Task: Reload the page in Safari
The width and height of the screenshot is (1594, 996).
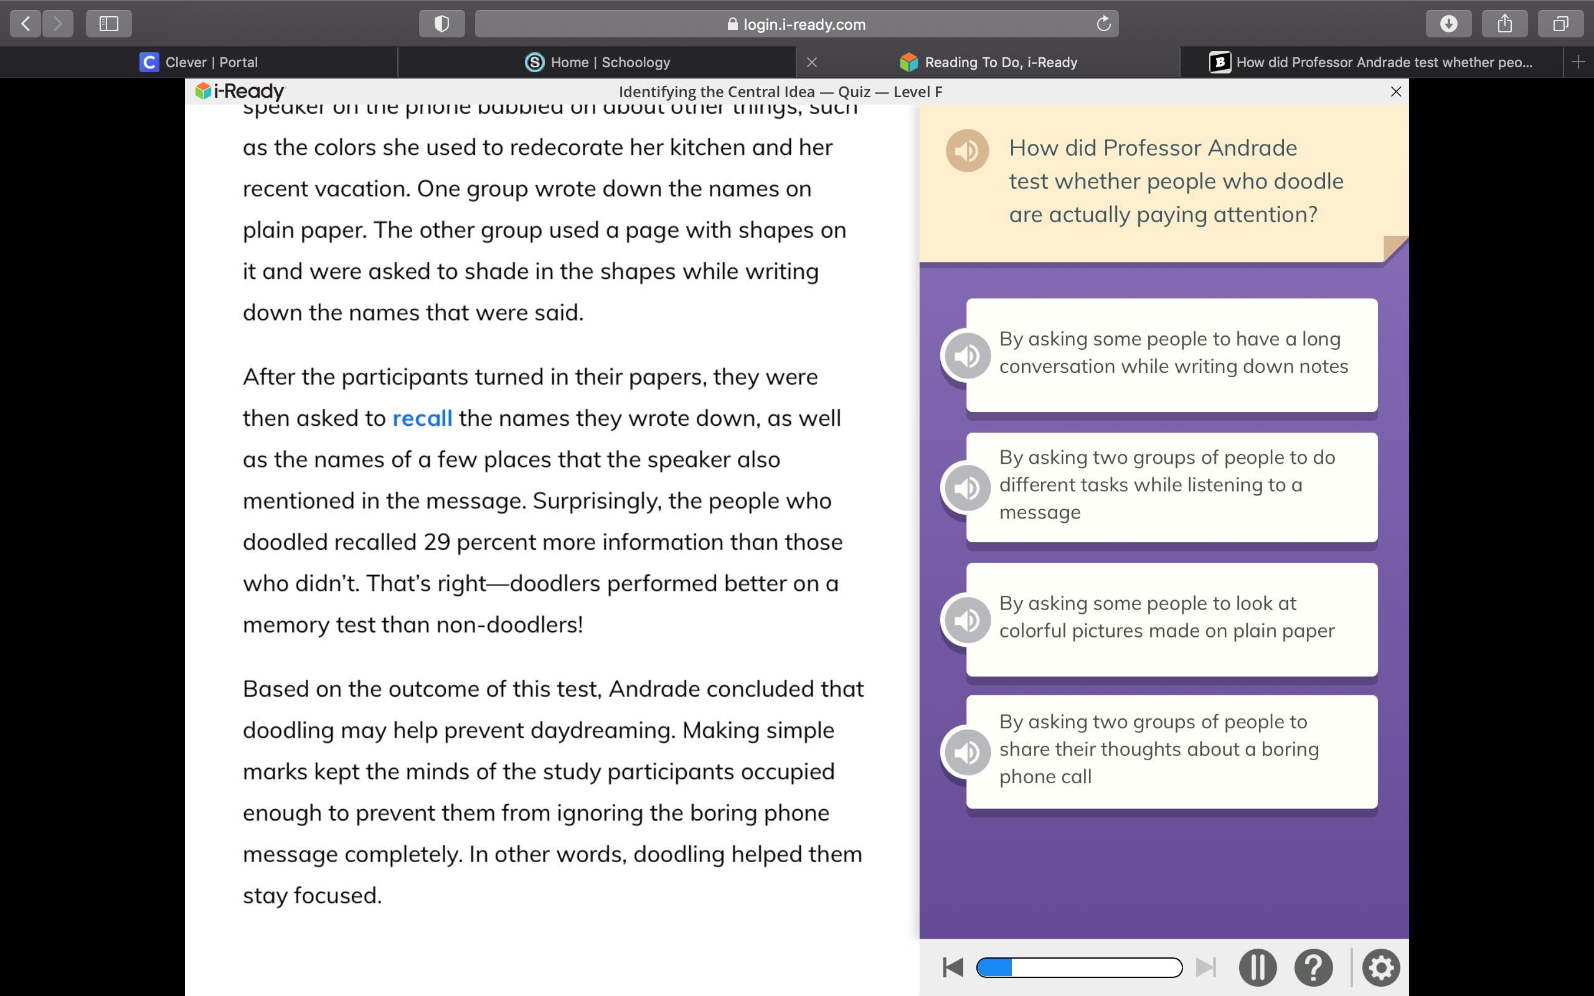Action: point(1103,24)
